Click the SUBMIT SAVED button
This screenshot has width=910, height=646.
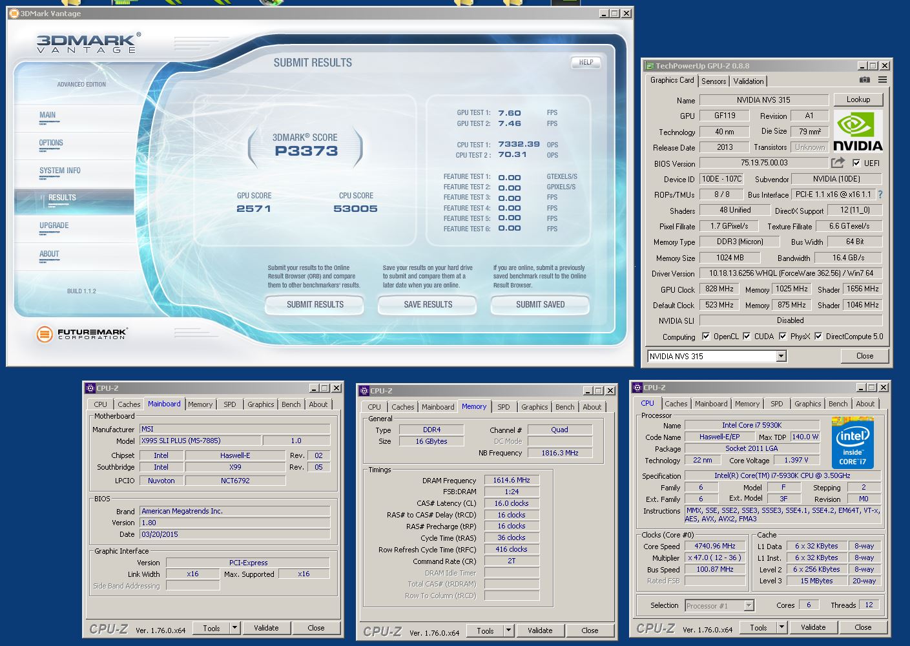(x=540, y=304)
